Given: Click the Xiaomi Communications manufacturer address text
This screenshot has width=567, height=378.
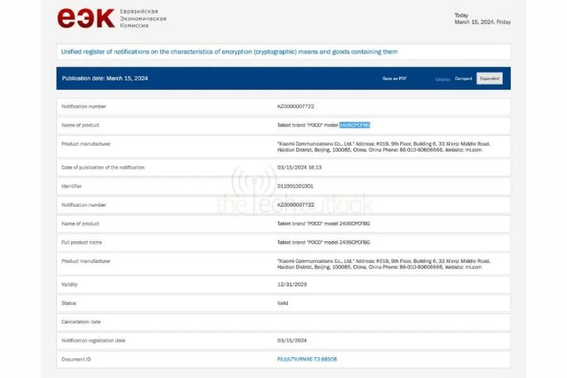Looking at the screenshot, I should (378, 144).
